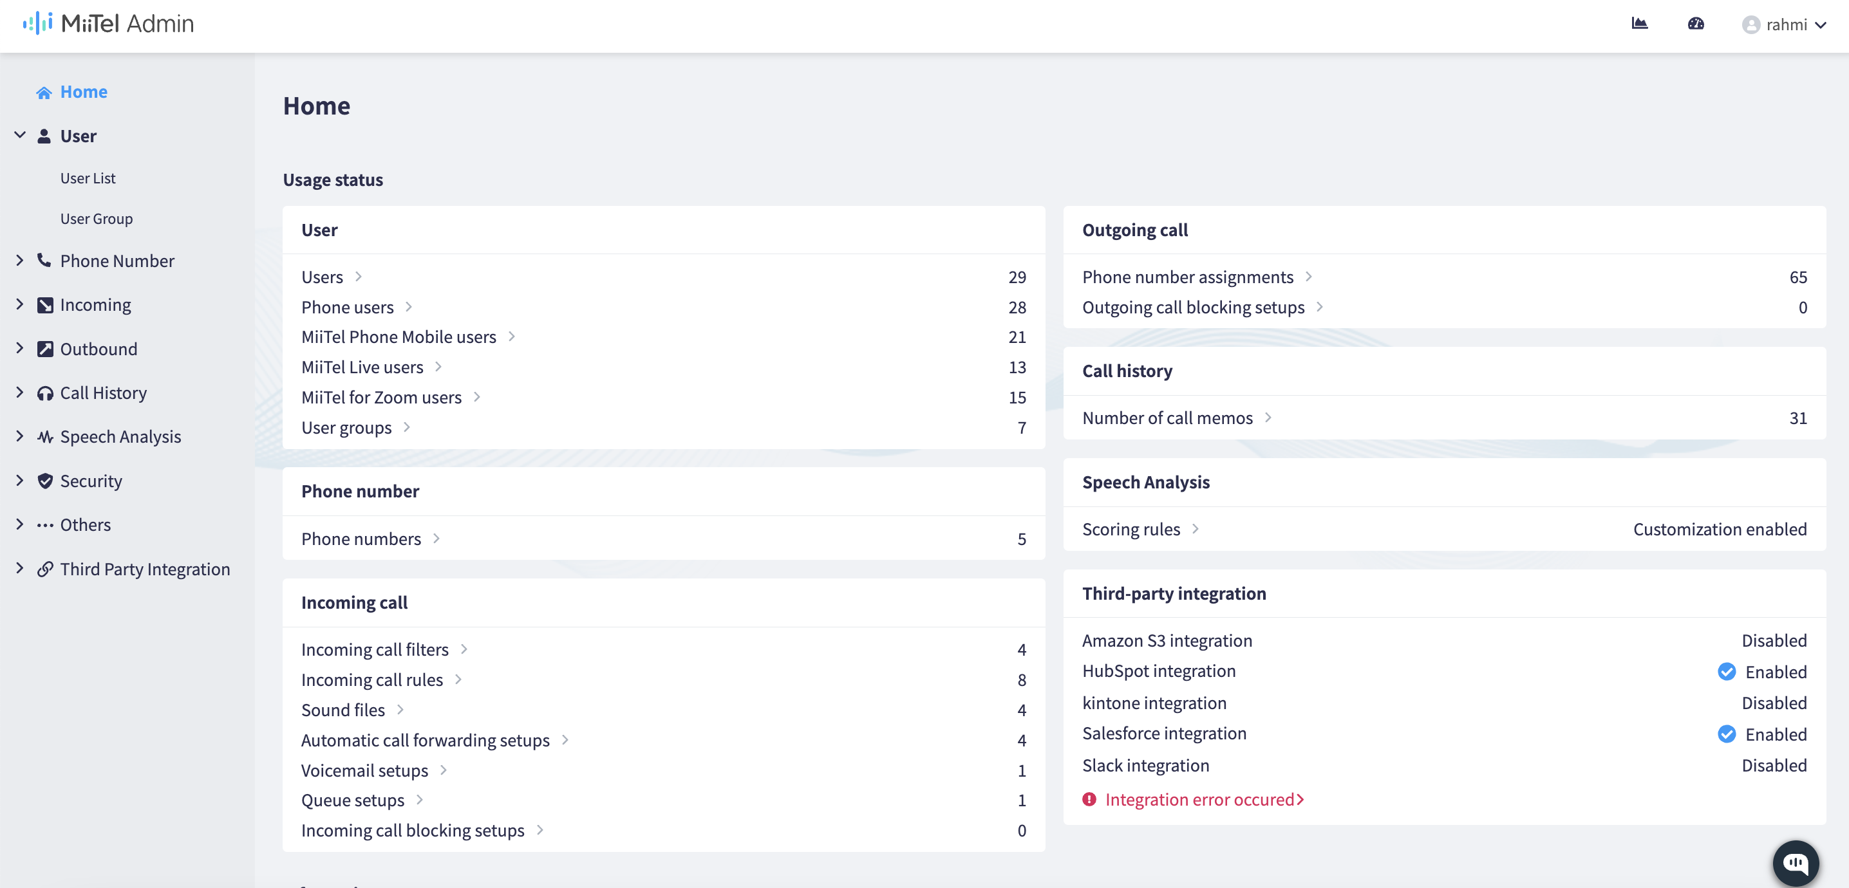1849x888 pixels.
Task: Click the Home house icon
Action: [44, 93]
